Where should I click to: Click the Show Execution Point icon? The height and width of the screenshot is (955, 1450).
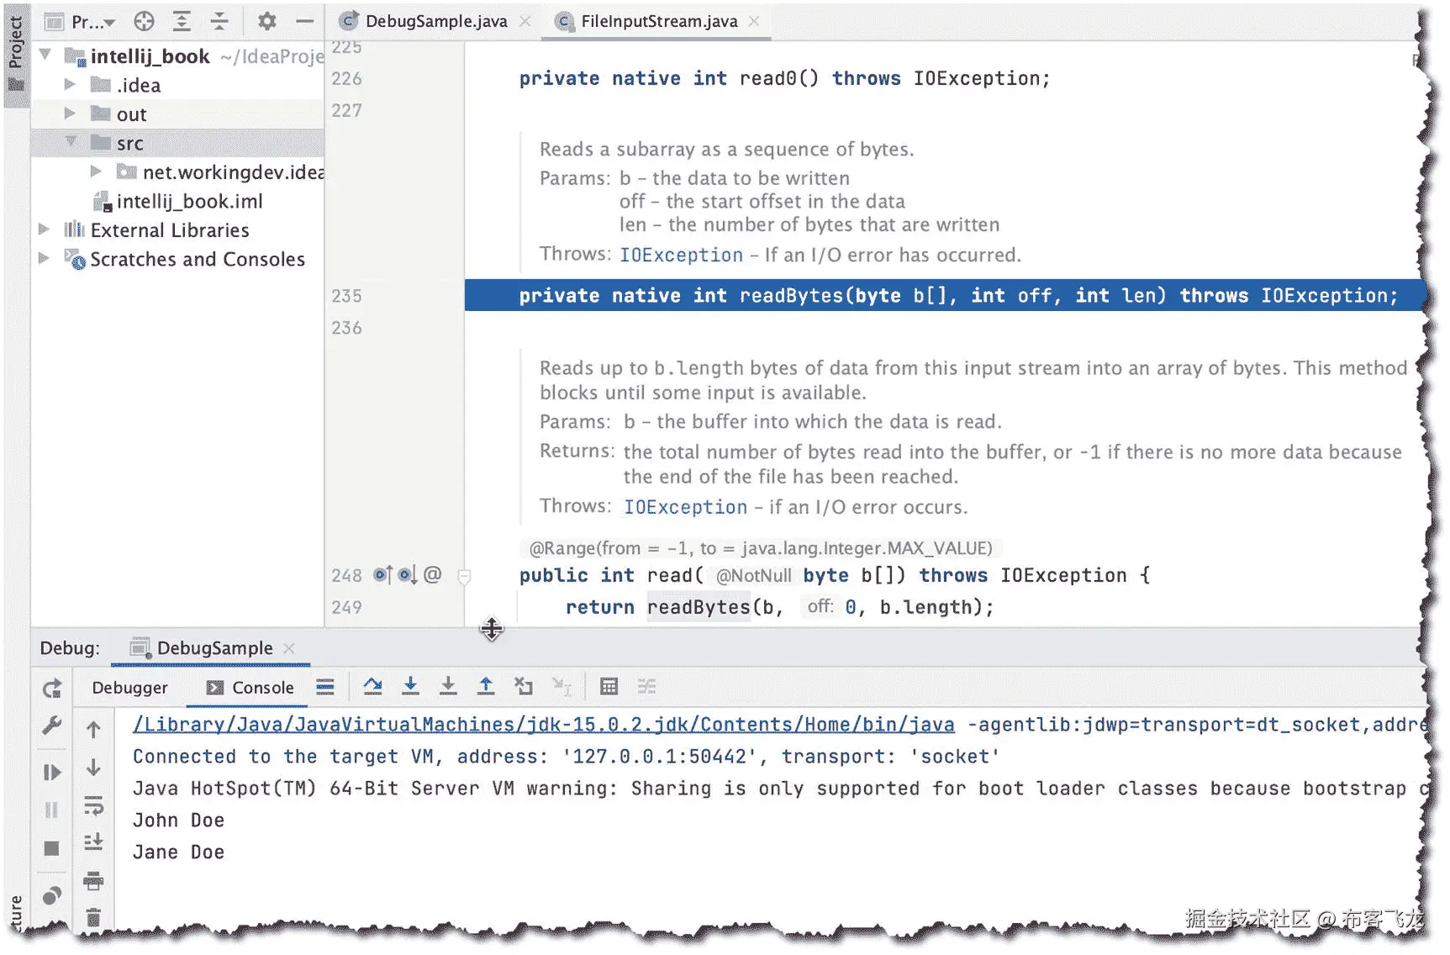pos(325,687)
